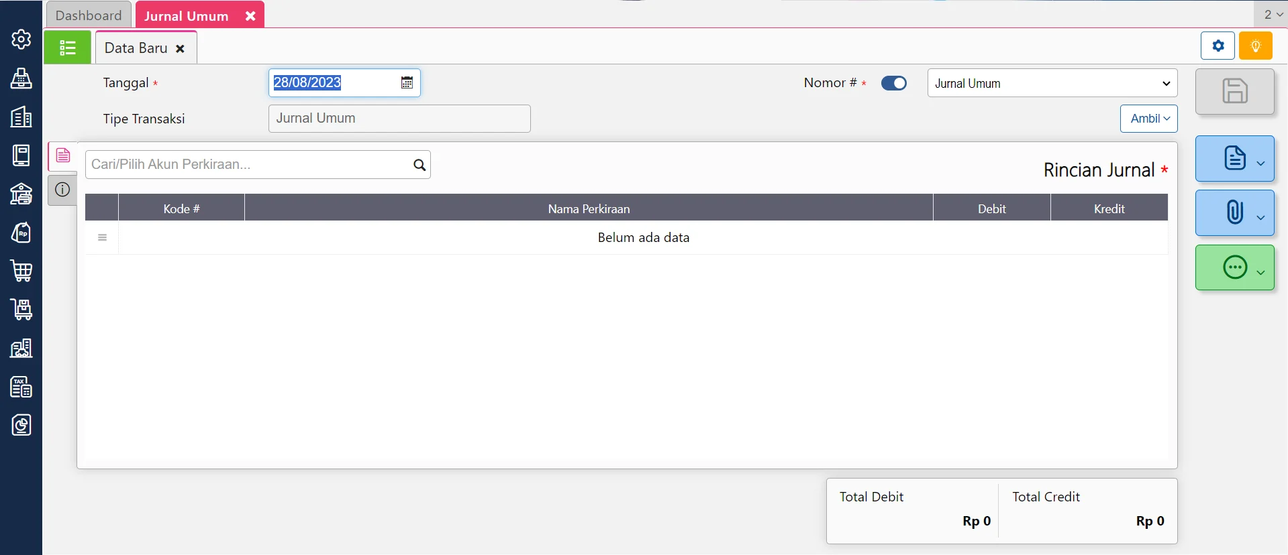Select the Data Baru tab
The height and width of the screenshot is (555, 1288).
pos(136,48)
